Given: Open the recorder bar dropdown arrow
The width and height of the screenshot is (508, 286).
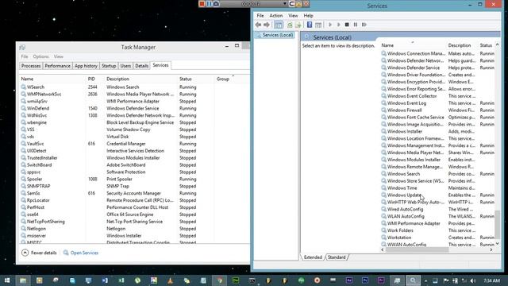Looking at the screenshot, I should pyautogui.click(x=285, y=3).
